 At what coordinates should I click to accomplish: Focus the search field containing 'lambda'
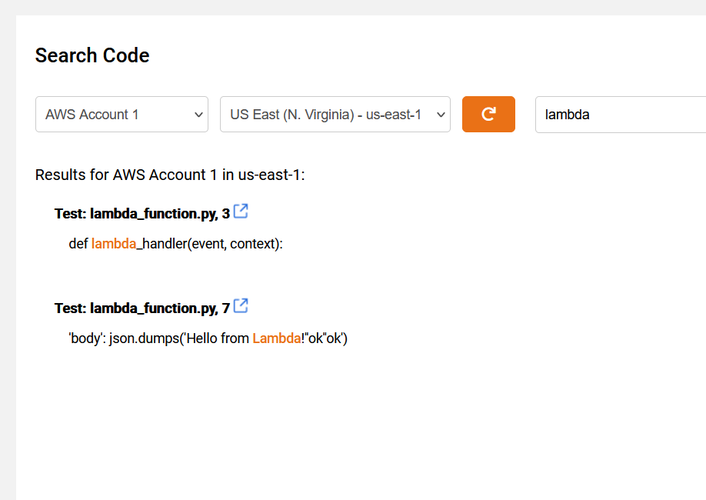621,115
